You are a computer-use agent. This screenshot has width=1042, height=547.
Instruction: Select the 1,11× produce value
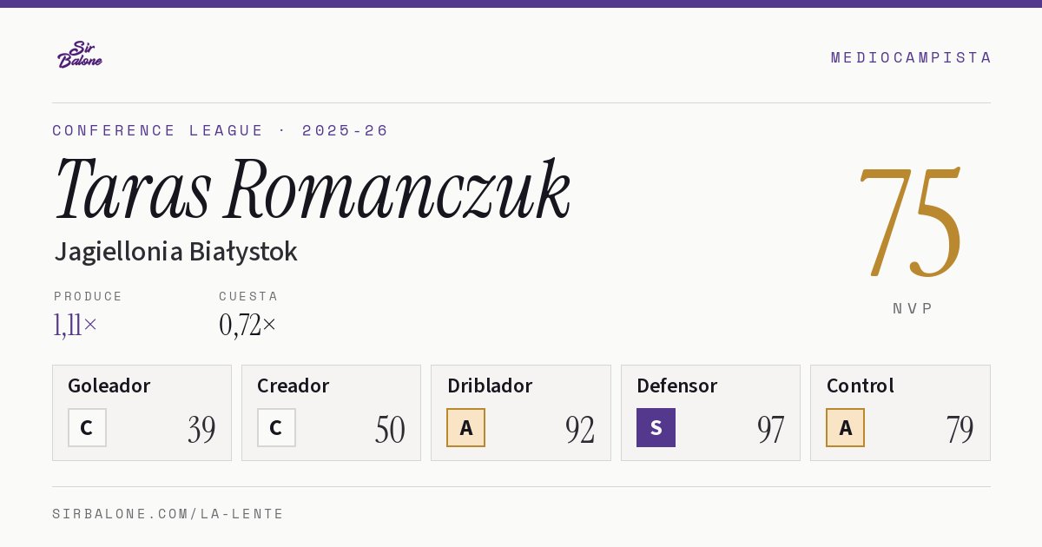point(76,326)
